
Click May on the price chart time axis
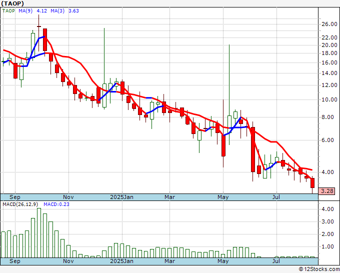tap(223, 197)
